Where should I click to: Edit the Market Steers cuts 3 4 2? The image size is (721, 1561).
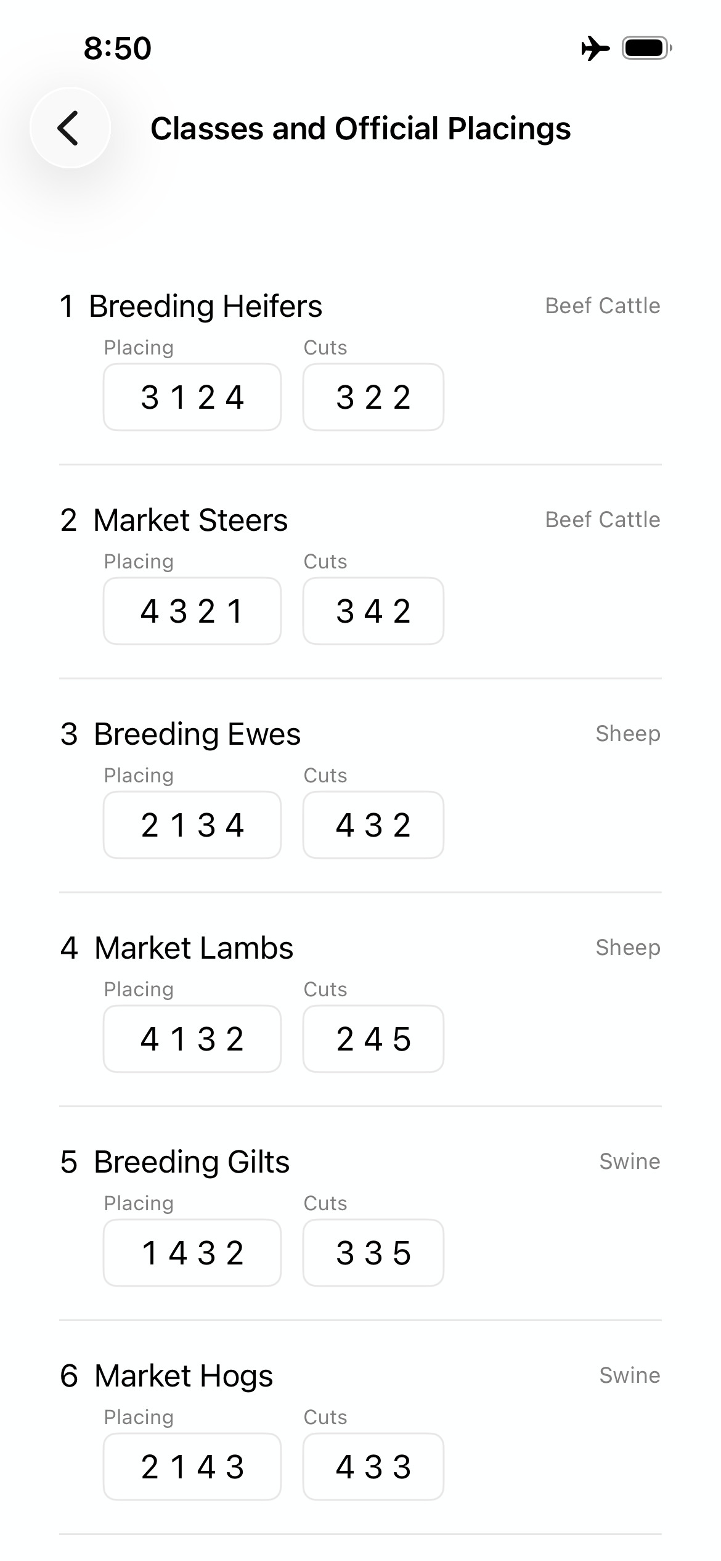pyautogui.click(x=373, y=611)
